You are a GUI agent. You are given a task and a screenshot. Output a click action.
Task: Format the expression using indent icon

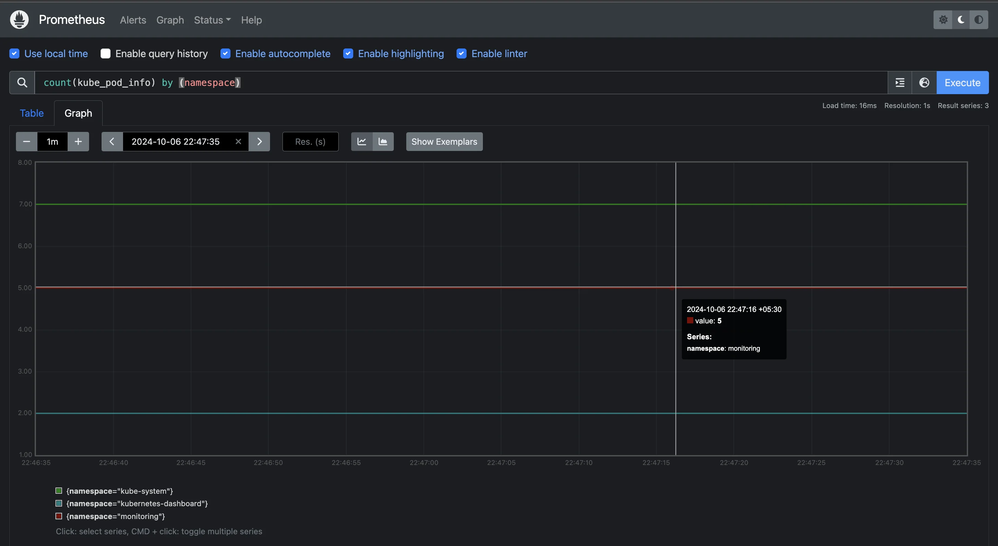pos(900,82)
